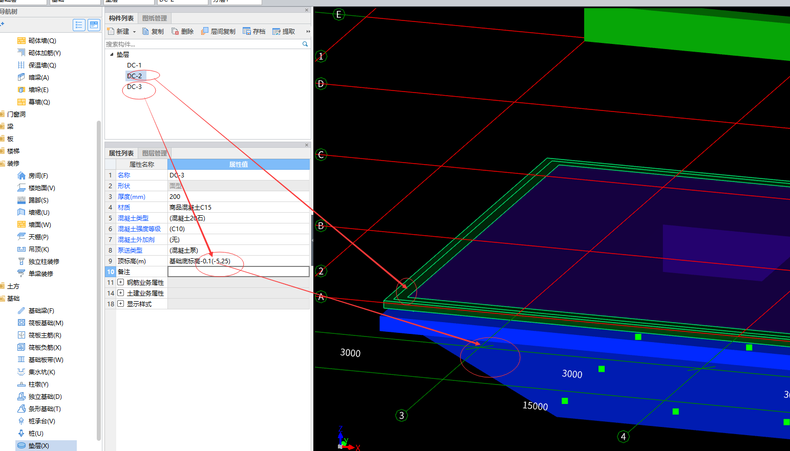Viewport: 790px width, 451px height.
Task: Collapse the 装修 folder
Action: click(2, 163)
